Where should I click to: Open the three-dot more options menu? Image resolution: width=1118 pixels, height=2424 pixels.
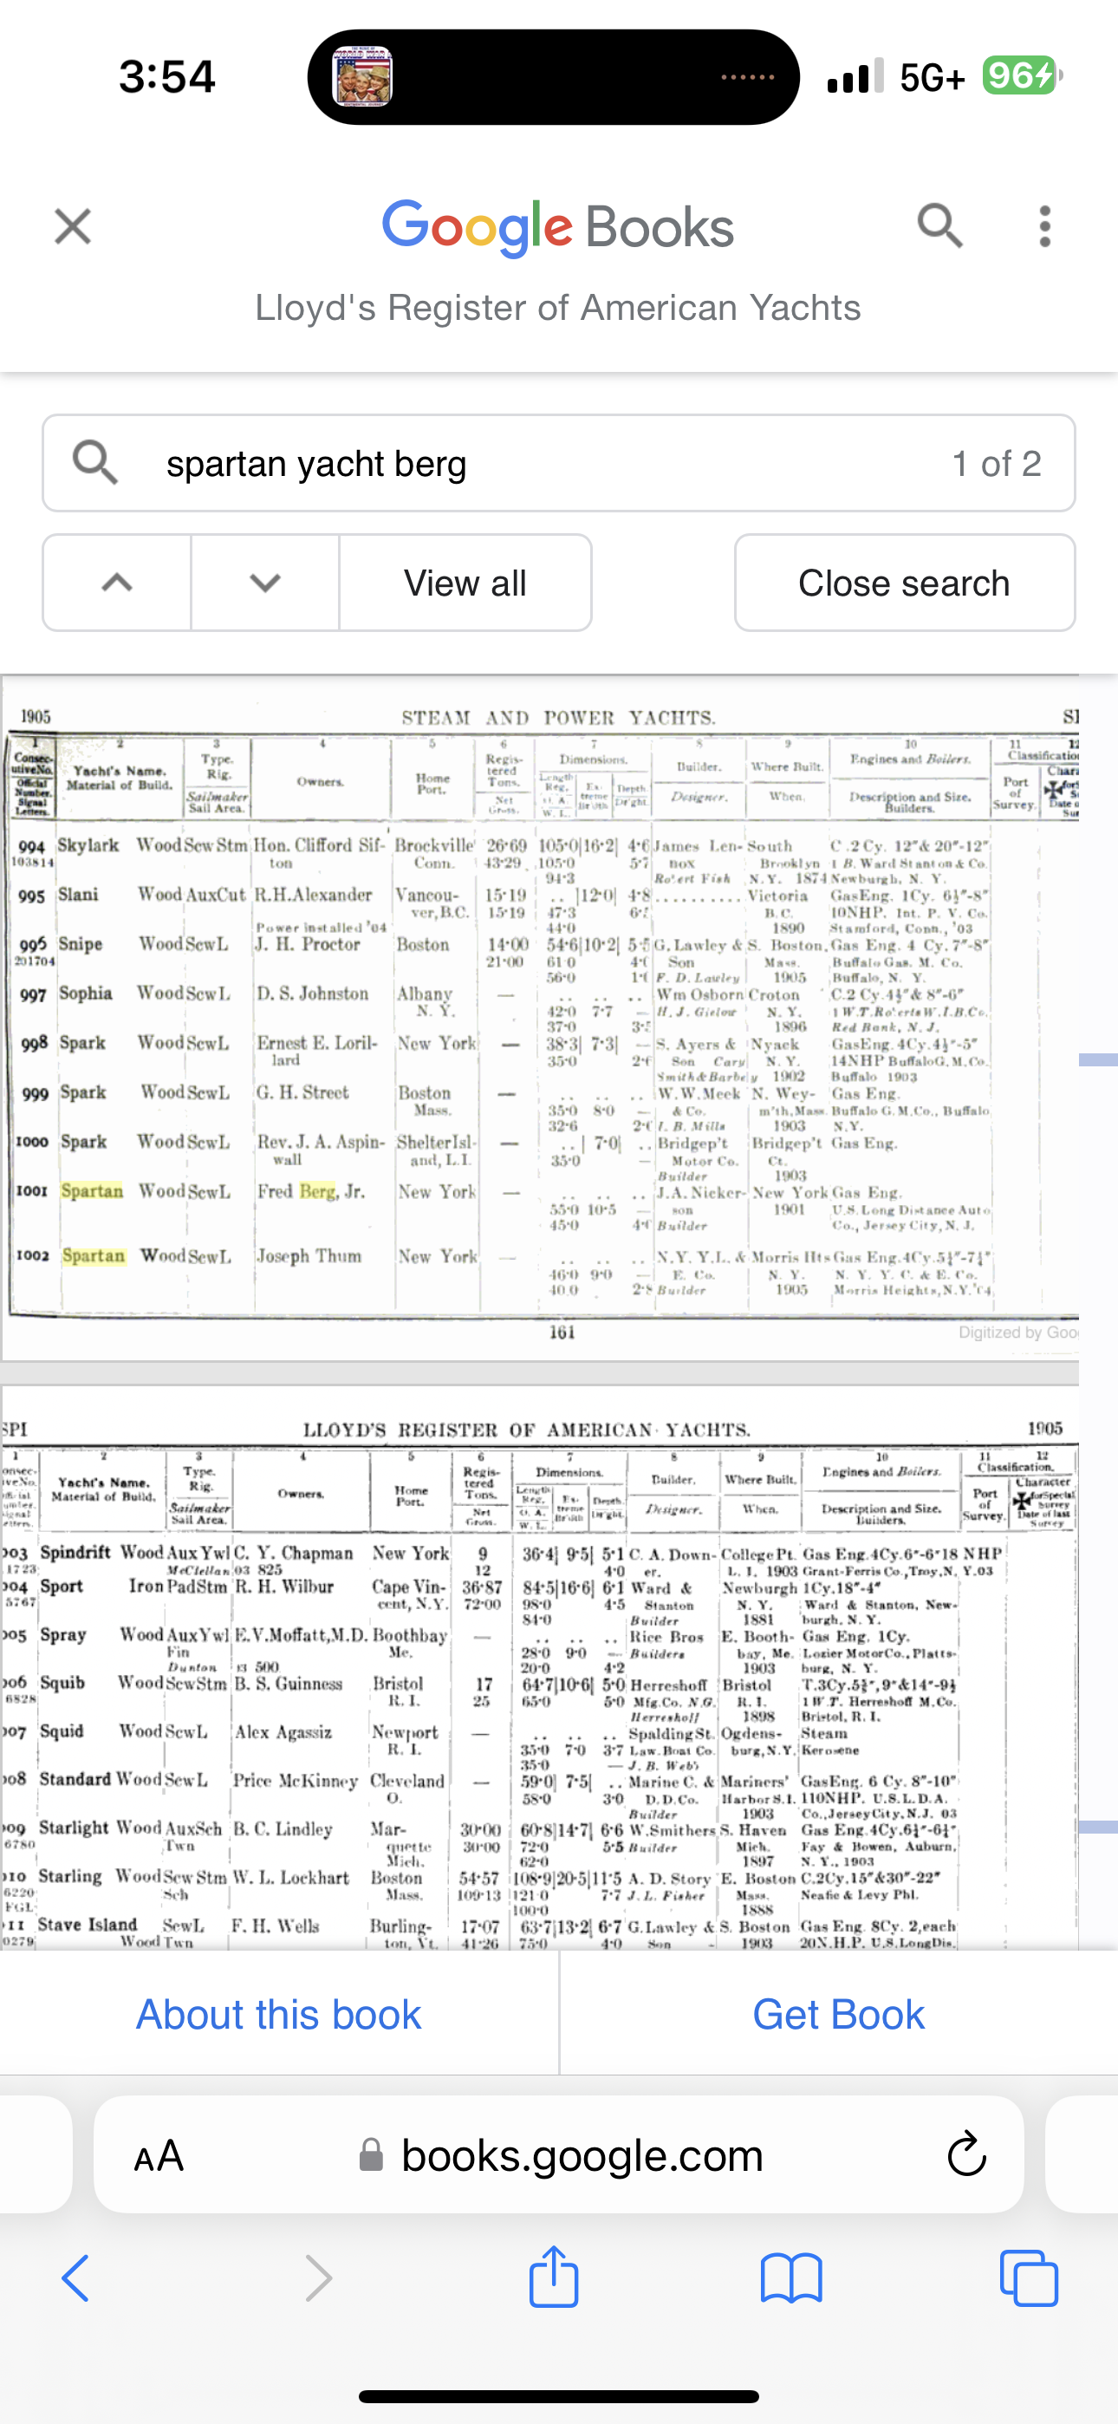point(1043,227)
